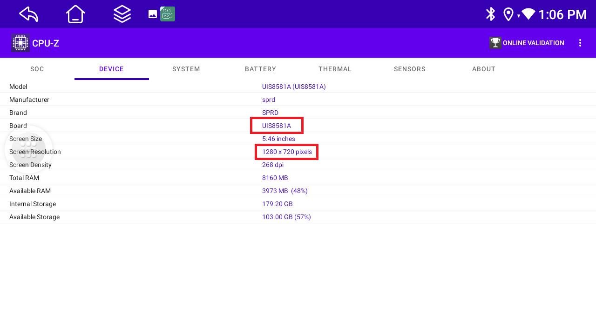
Task: Select the 5.46 inches screen size value
Action: 278,139
